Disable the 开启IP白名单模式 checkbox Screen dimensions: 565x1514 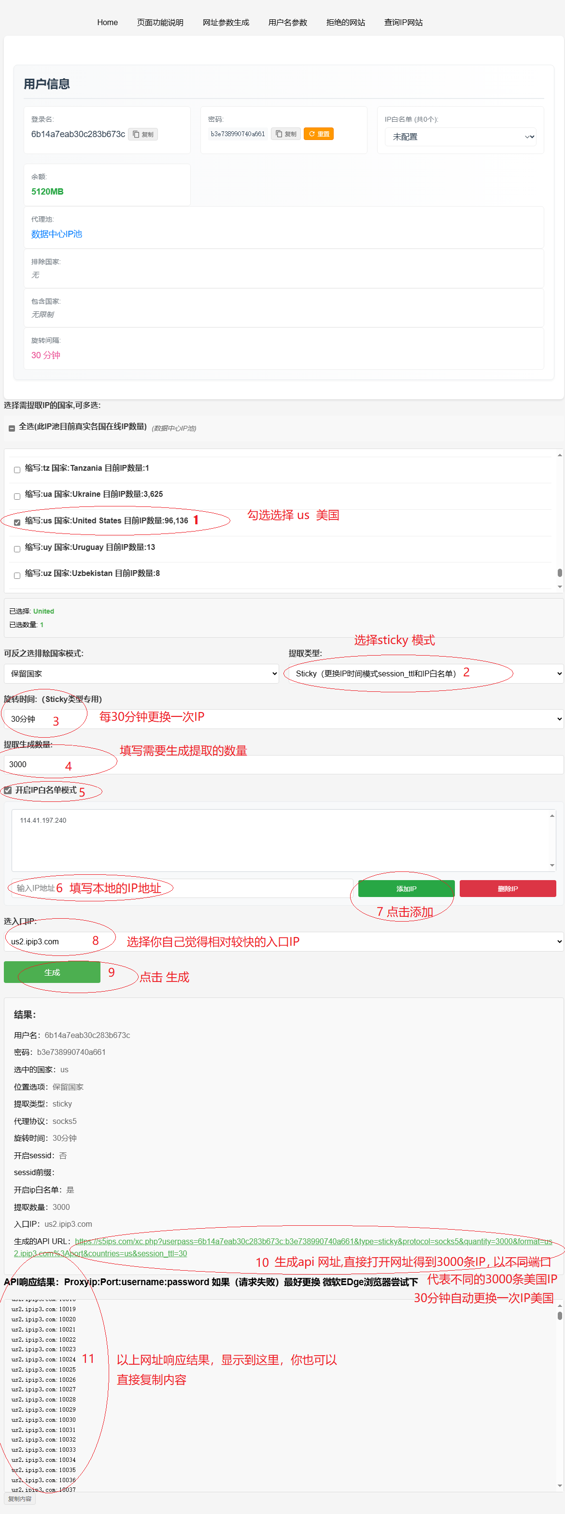pyautogui.click(x=8, y=790)
